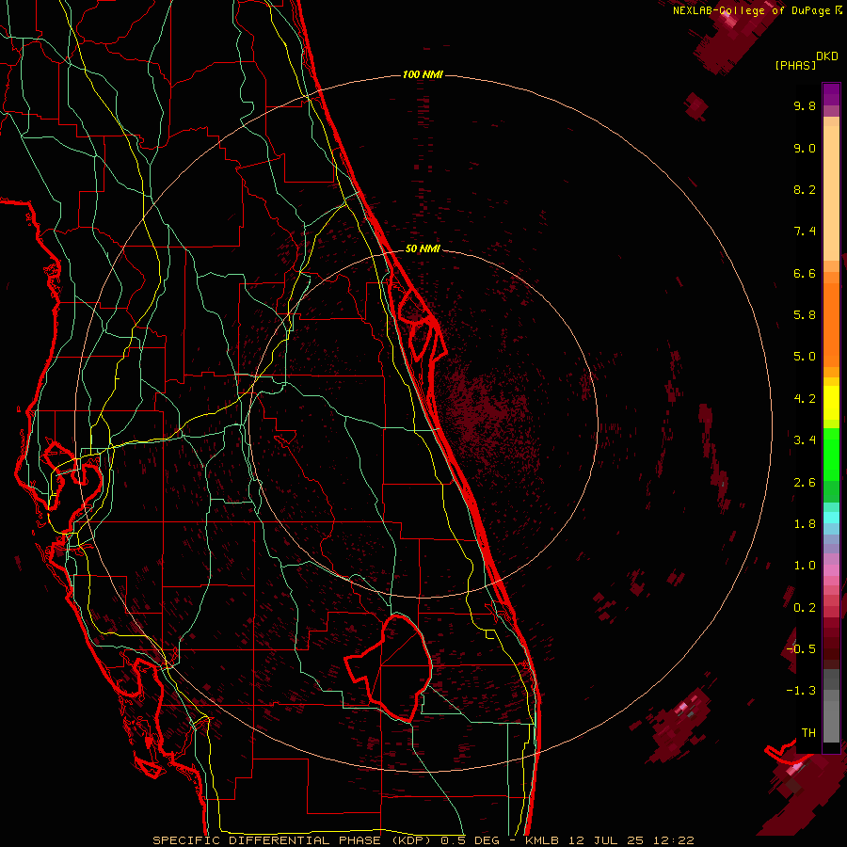This screenshot has height=847, width=847.
Task: Click the -1.3 value on the color scale
Action: (x=801, y=691)
